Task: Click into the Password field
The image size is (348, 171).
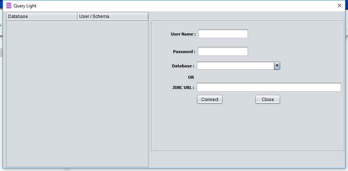Action: pos(223,51)
